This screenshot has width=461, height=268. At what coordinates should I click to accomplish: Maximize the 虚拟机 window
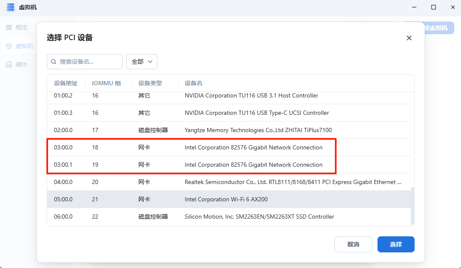click(433, 7)
